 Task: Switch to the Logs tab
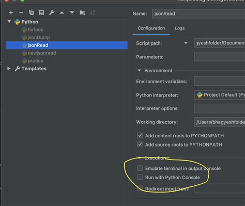[x=180, y=28]
